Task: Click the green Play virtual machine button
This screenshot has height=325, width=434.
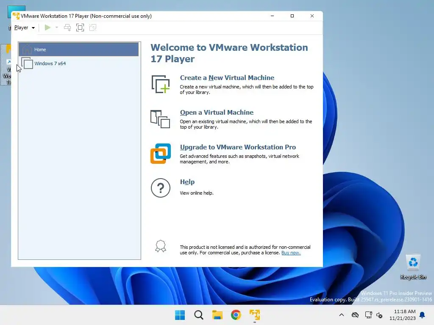Action: 47,28
